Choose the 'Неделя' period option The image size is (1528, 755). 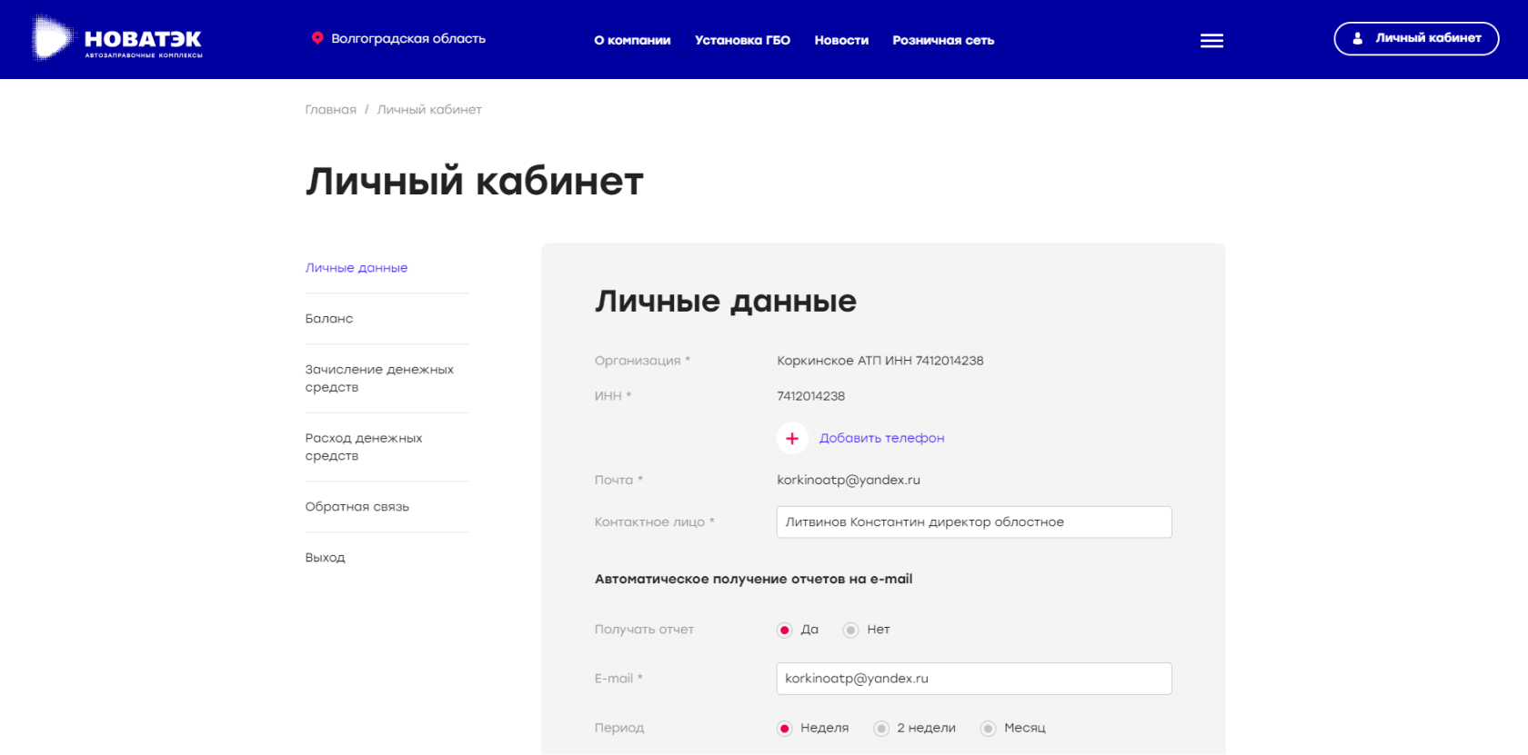[x=785, y=728]
